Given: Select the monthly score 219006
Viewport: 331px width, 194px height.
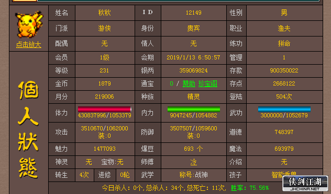Looking at the screenshot, I should point(104,96).
